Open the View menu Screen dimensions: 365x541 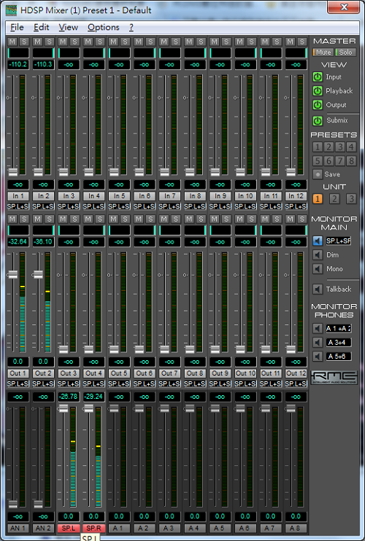coord(69,27)
